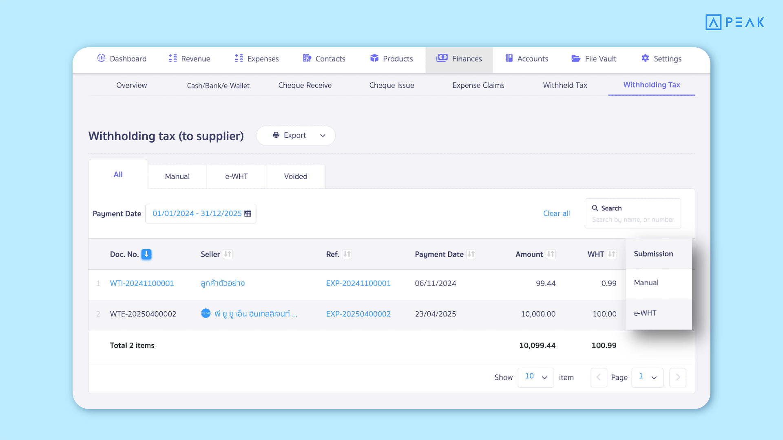Sort by Doc. No. blue arrow
The image size is (783, 440).
146,254
